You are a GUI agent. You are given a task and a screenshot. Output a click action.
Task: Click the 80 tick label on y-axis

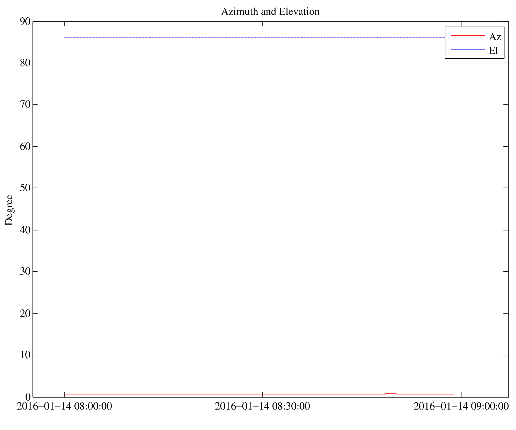pyautogui.click(x=25, y=63)
